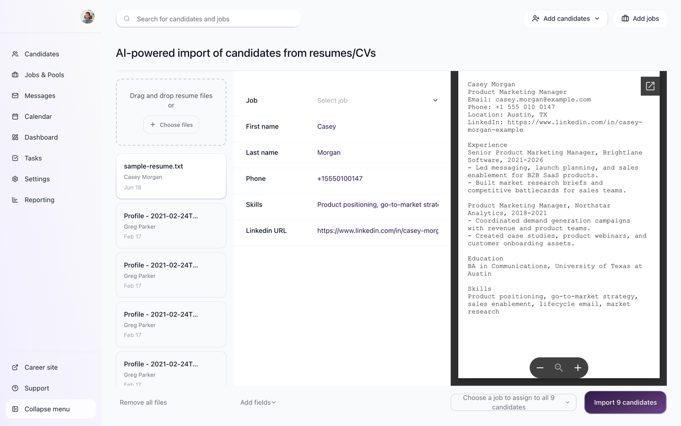Click the drag and drop resume area

pyautogui.click(x=171, y=112)
